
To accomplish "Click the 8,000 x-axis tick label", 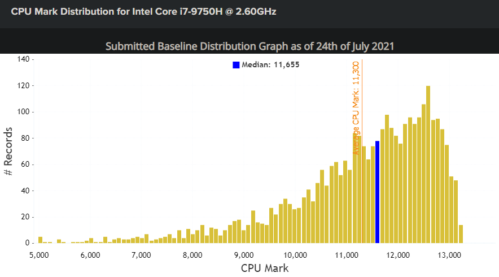I will 192,256.
